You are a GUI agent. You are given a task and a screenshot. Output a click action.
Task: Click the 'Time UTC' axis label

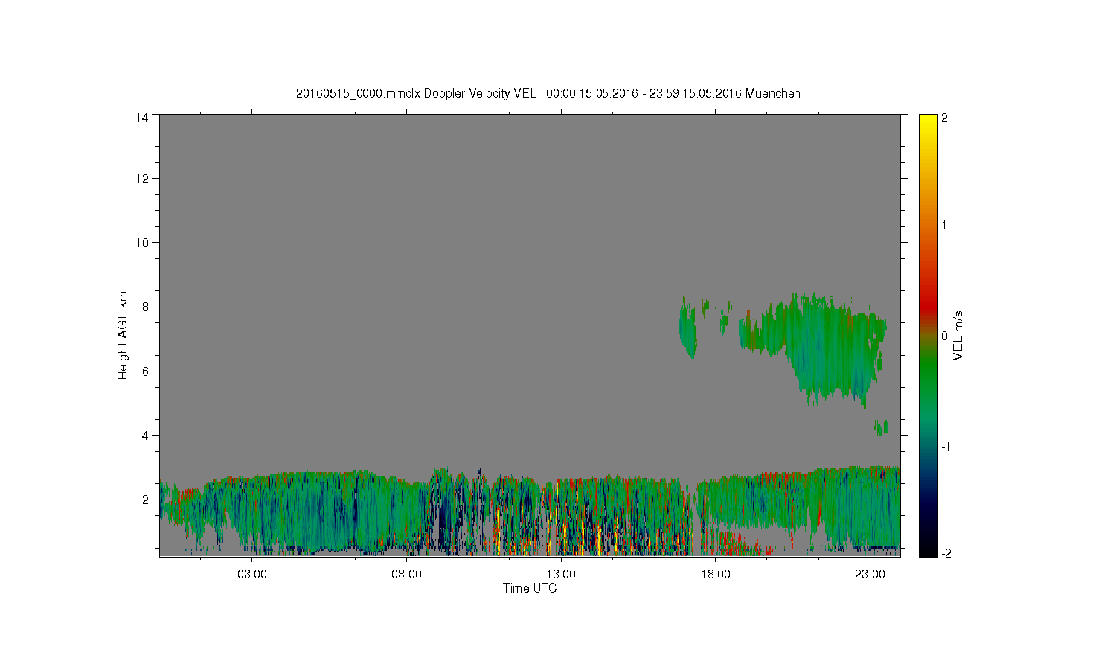[x=530, y=588]
